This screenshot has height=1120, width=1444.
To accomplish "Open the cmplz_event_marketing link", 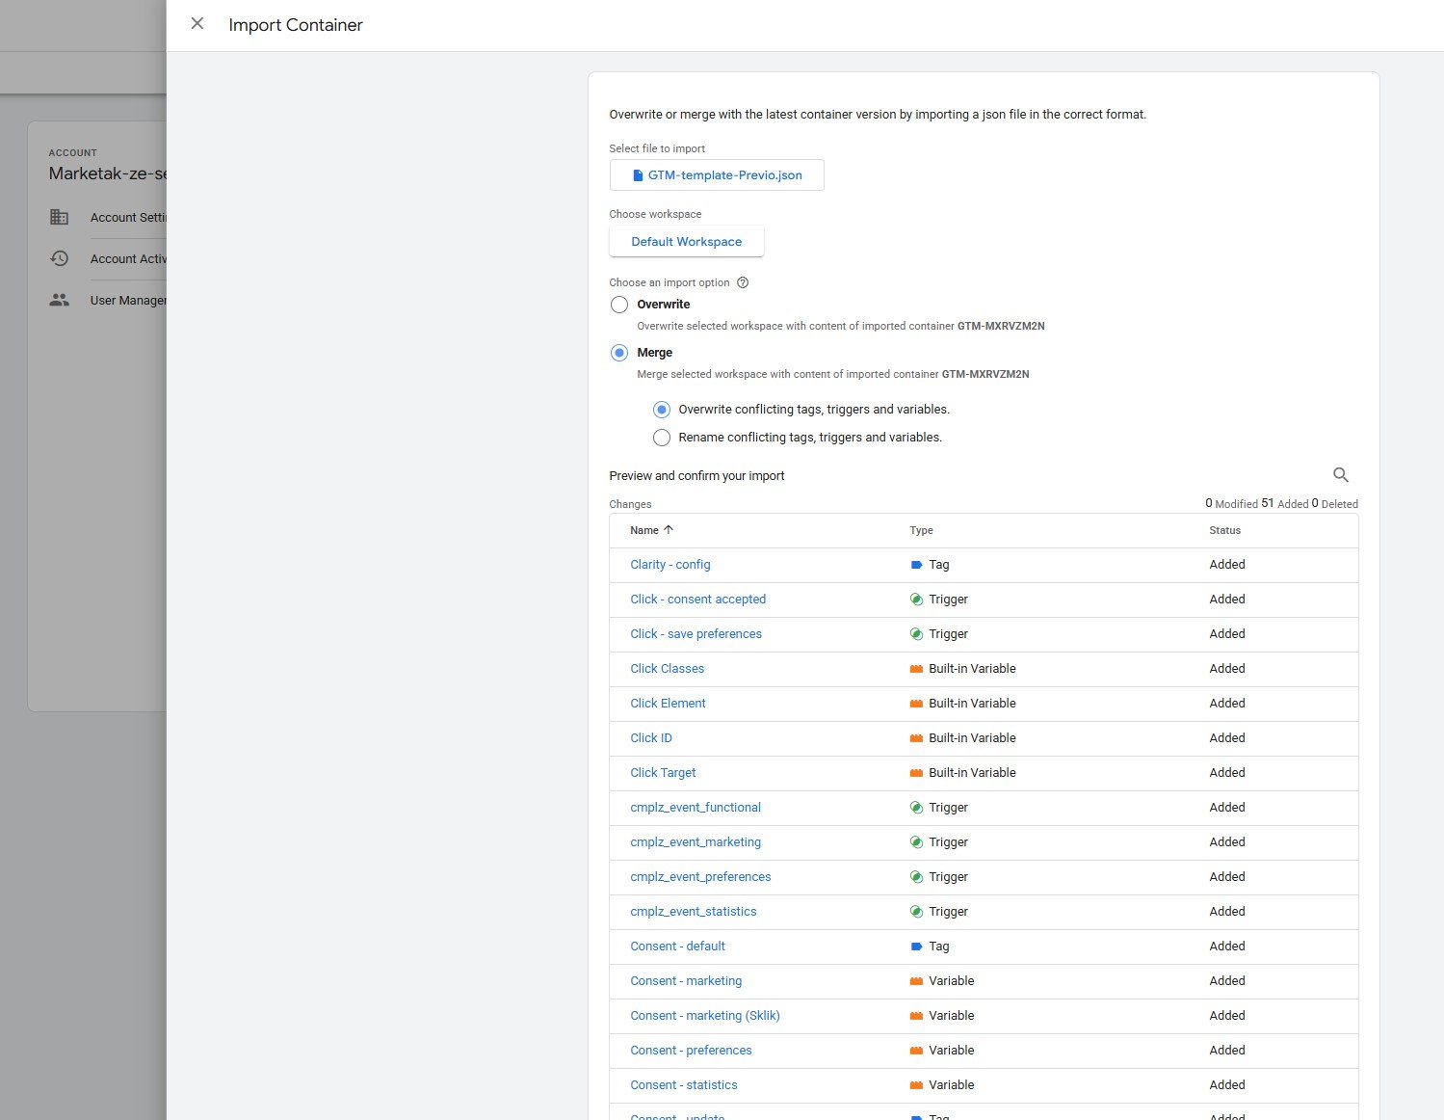I will click(x=695, y=842).
